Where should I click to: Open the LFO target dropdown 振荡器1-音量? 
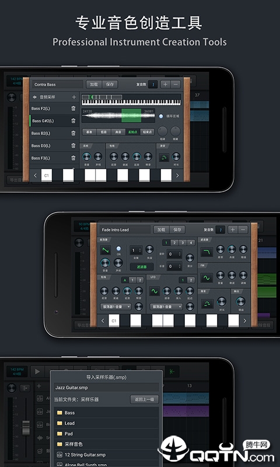point(167,306)
